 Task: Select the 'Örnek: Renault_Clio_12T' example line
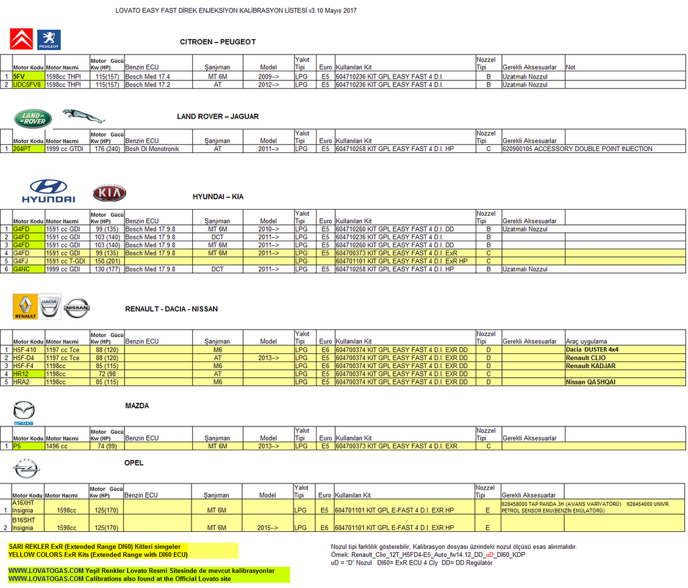(x=428, y=554)
